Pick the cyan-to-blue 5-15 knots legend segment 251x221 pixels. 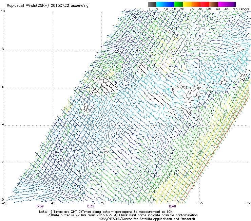[x=165, y=4]
